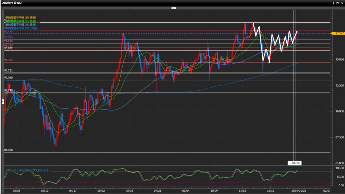Viewport: 345px width, 194px height.
Task: Click the 06/26 date on time axis
Action: (x=129, y=190)
